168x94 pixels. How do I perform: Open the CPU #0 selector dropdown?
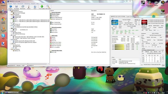tap(137, 20)
